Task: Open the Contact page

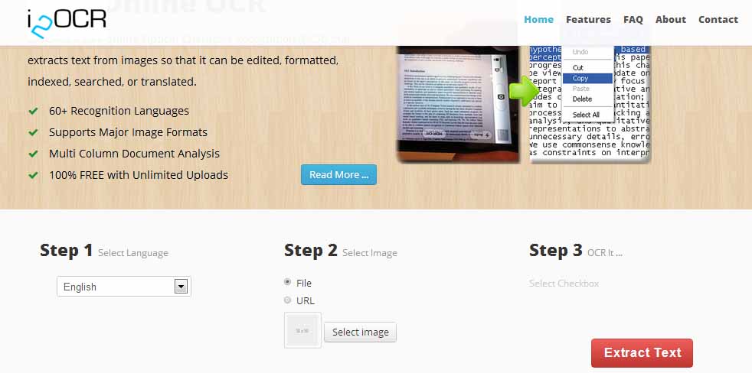Action: (x=718, y=20)
